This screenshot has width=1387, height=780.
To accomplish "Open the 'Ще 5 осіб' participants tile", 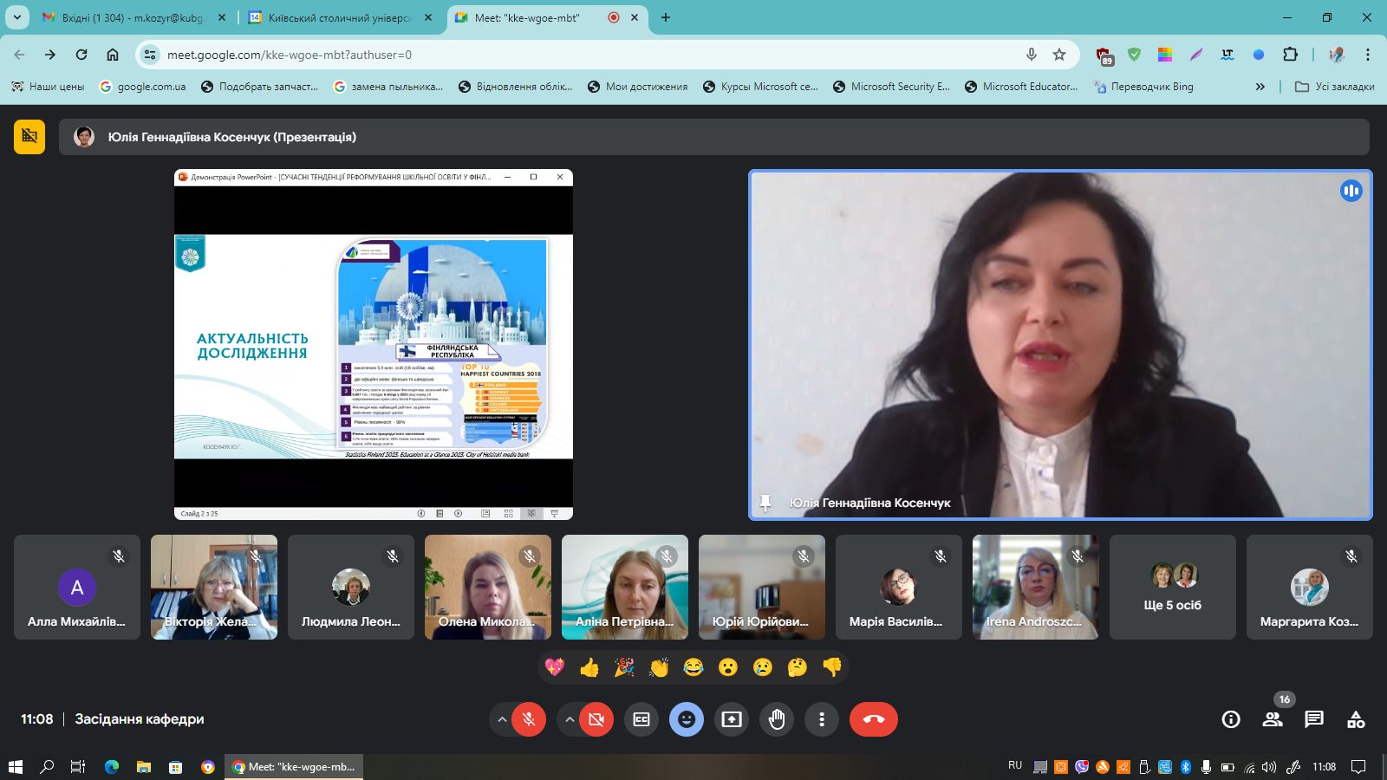I will (1172, 588).
